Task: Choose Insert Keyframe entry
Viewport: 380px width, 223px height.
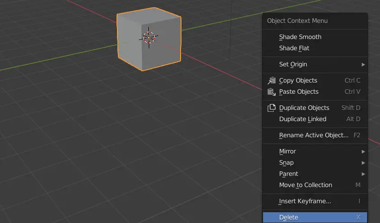Action: pos(315,201)
